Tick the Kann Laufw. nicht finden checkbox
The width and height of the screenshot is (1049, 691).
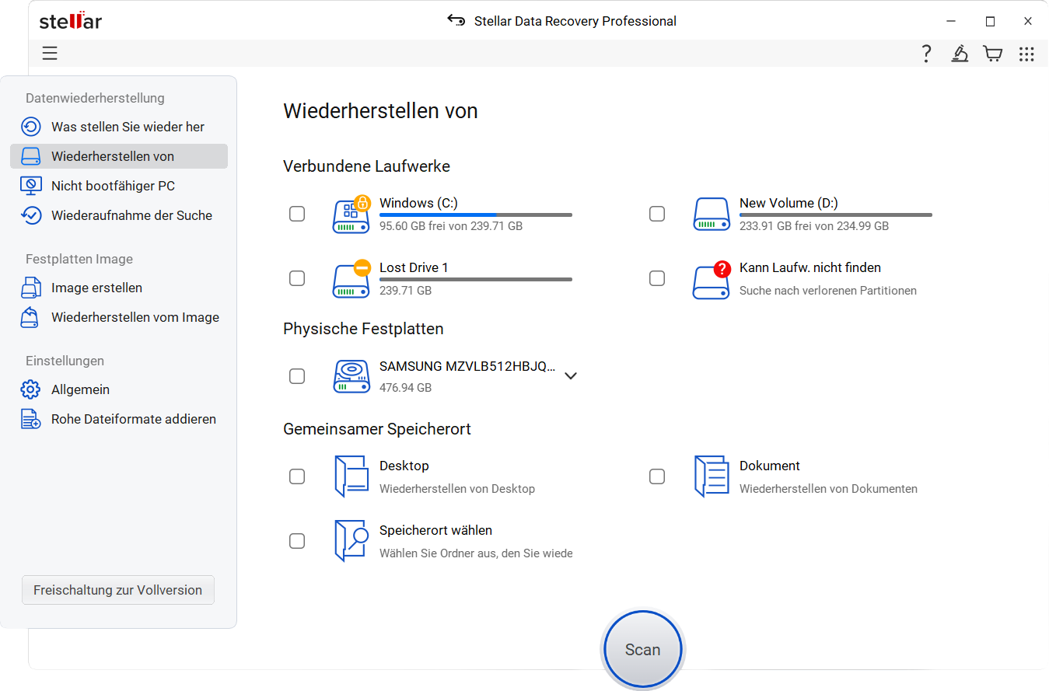(657, 278)
